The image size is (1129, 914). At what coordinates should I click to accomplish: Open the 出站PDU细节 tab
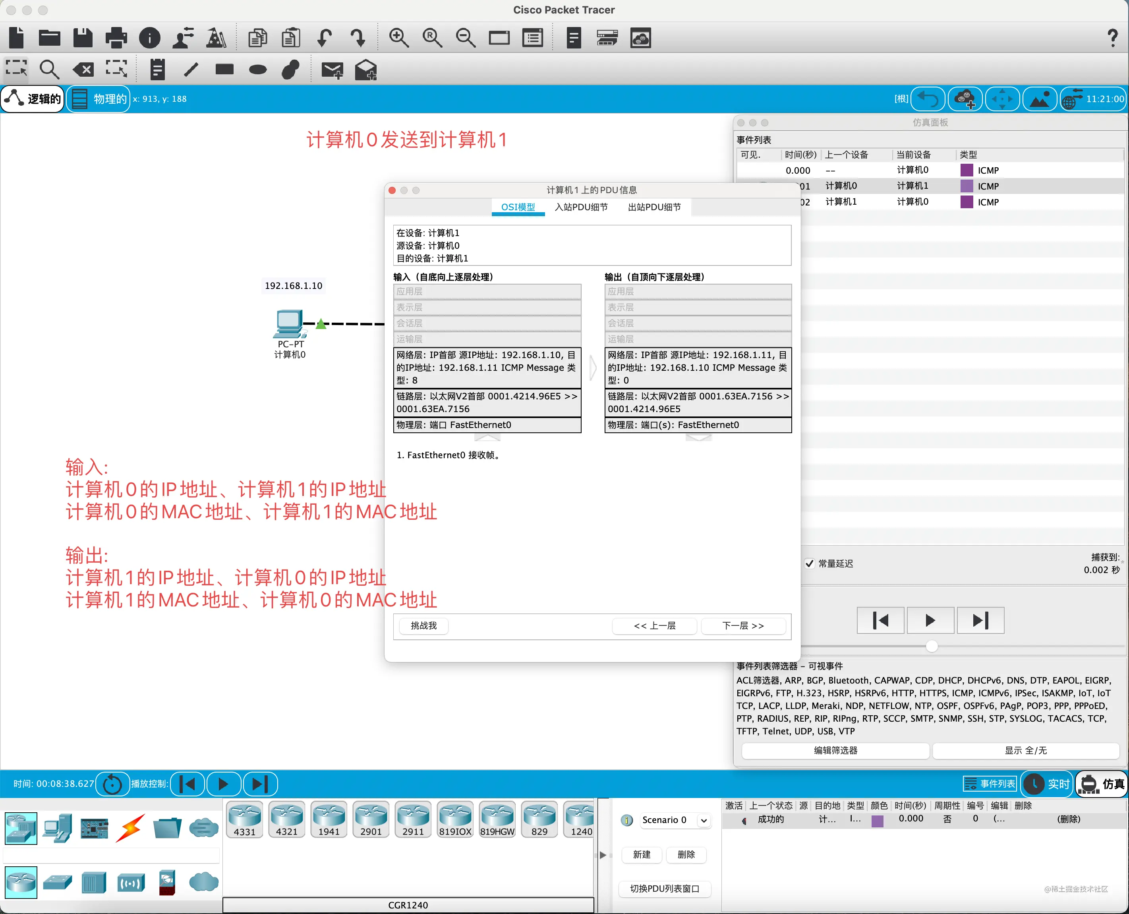coord(654,207)
